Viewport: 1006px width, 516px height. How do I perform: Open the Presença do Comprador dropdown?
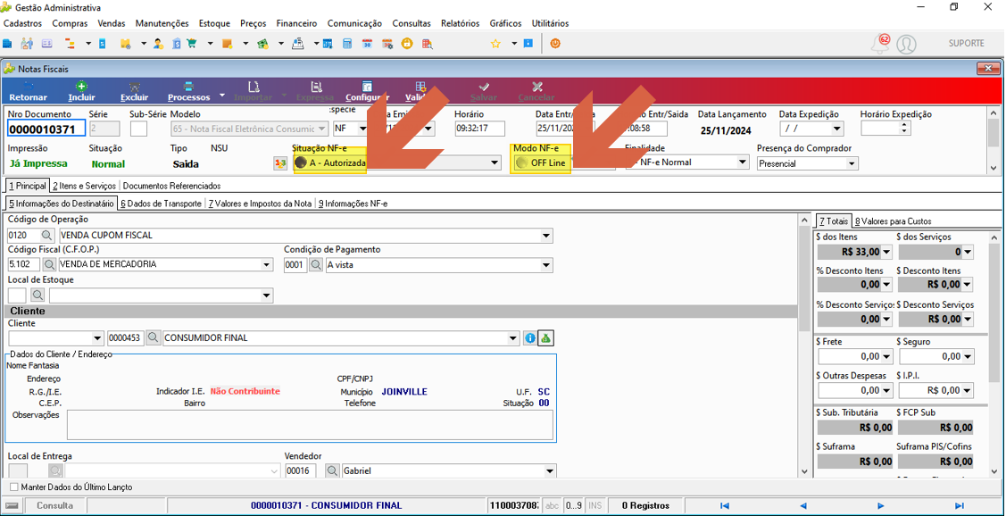pos(852,163)
